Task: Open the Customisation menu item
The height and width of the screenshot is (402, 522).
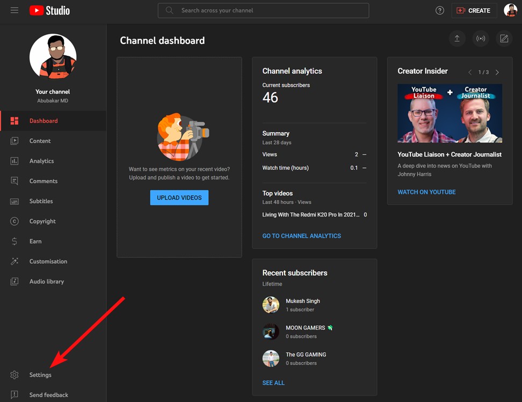Action: (53, 262)
